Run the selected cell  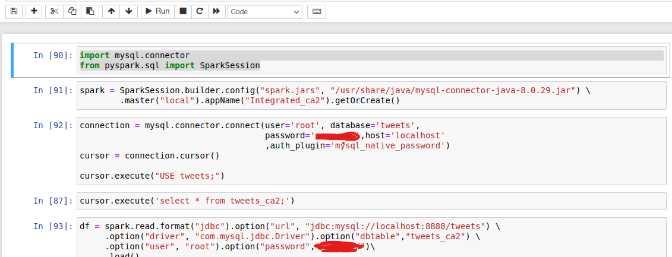pos(157,11)
